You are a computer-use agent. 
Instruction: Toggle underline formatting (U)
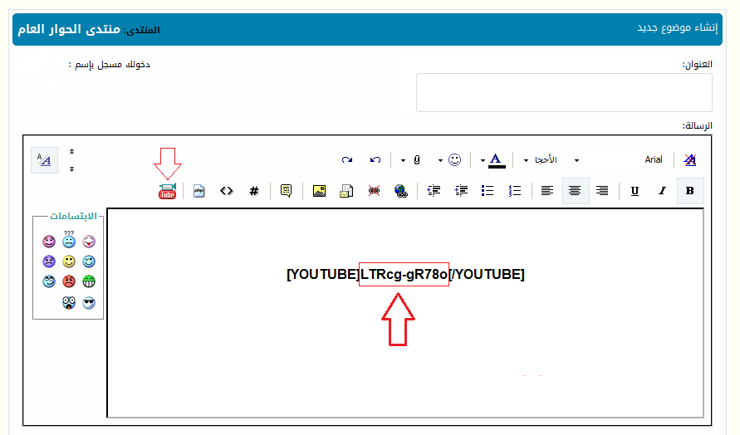coord(635,191)
